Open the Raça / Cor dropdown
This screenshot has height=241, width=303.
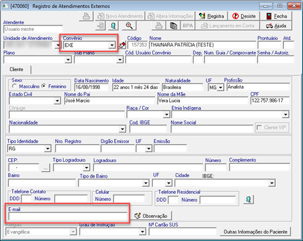pyautogui.click(x=166, y=114)
